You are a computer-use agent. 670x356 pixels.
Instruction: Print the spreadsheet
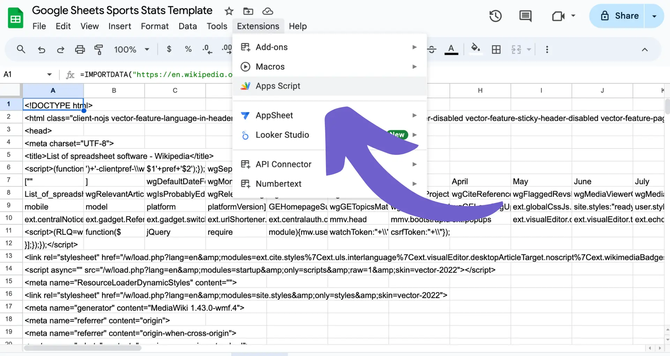click(80, 50)
